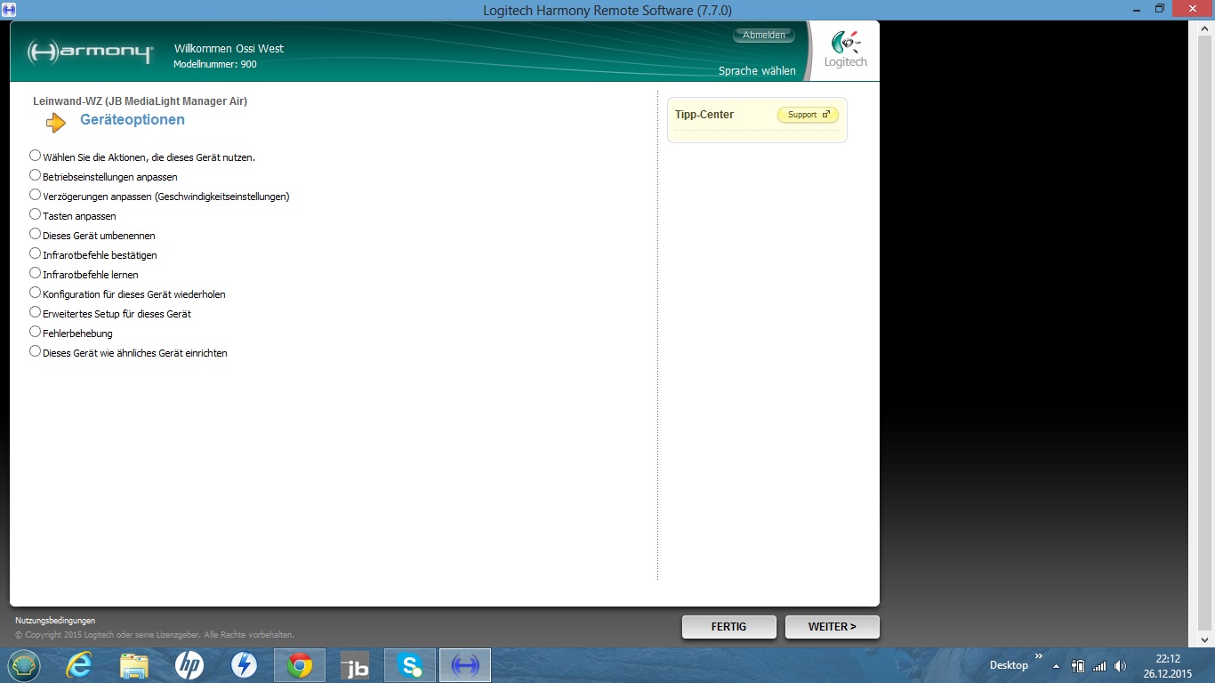Open Google Chrome from the taskbar
The width and height of the screenshot is (1215, 683).
click(x=300, y=665)
